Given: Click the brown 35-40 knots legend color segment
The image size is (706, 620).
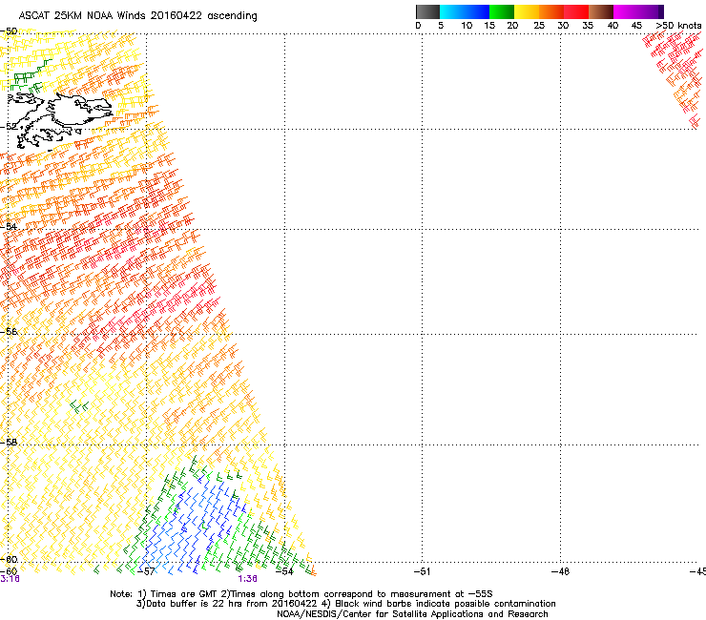Looking at the screenshot, I should pos(601,11).
